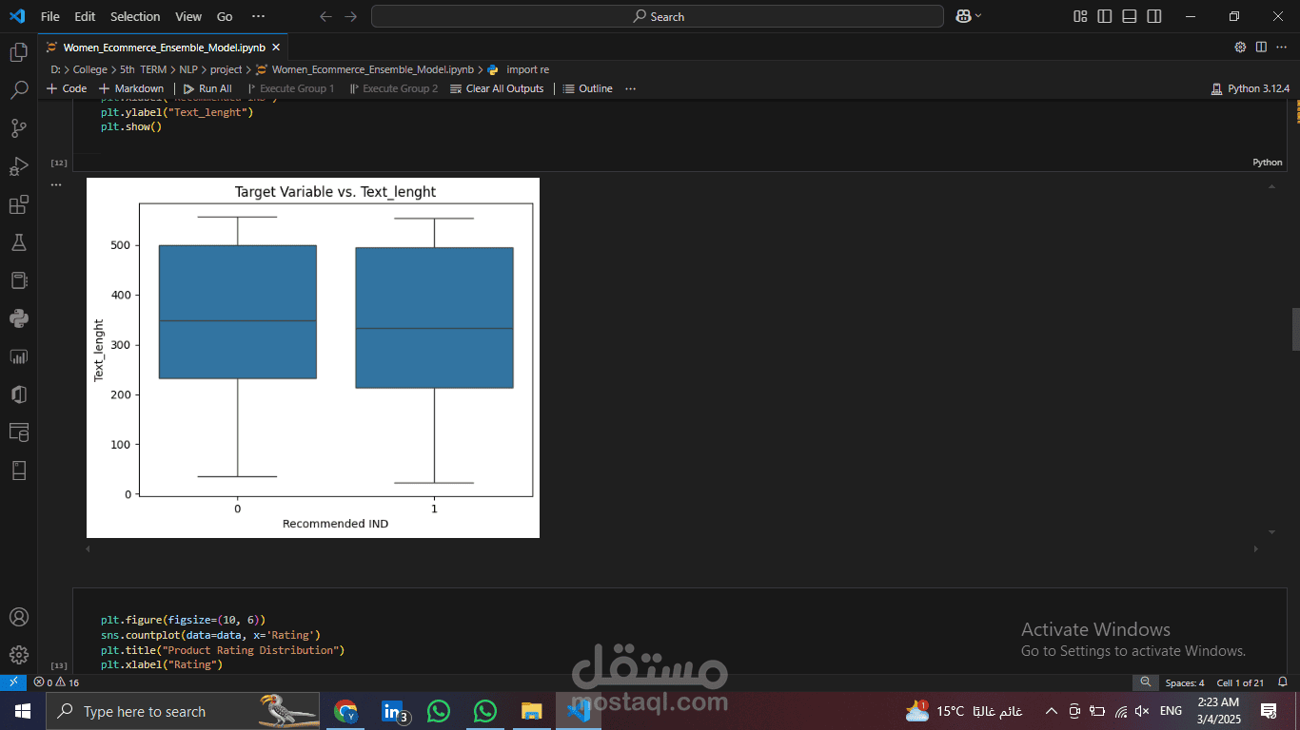The height and width of the screenshot is (730, 1300).
Task: Click Execute Group 1
Action: point(290,88)
